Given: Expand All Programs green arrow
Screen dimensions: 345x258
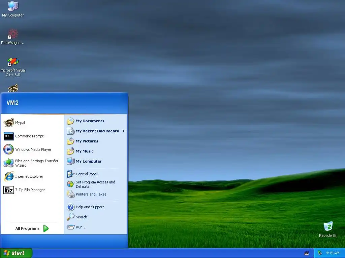Looking at the screenshot, I should pyautogui.click(x=46, y=228).
